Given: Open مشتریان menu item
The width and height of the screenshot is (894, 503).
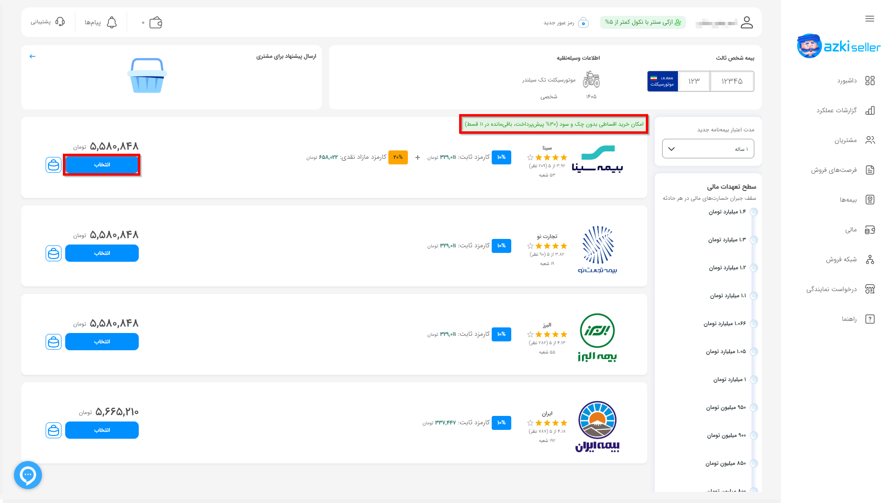Looking at the screenshot, I should click(x=845, y=140).
